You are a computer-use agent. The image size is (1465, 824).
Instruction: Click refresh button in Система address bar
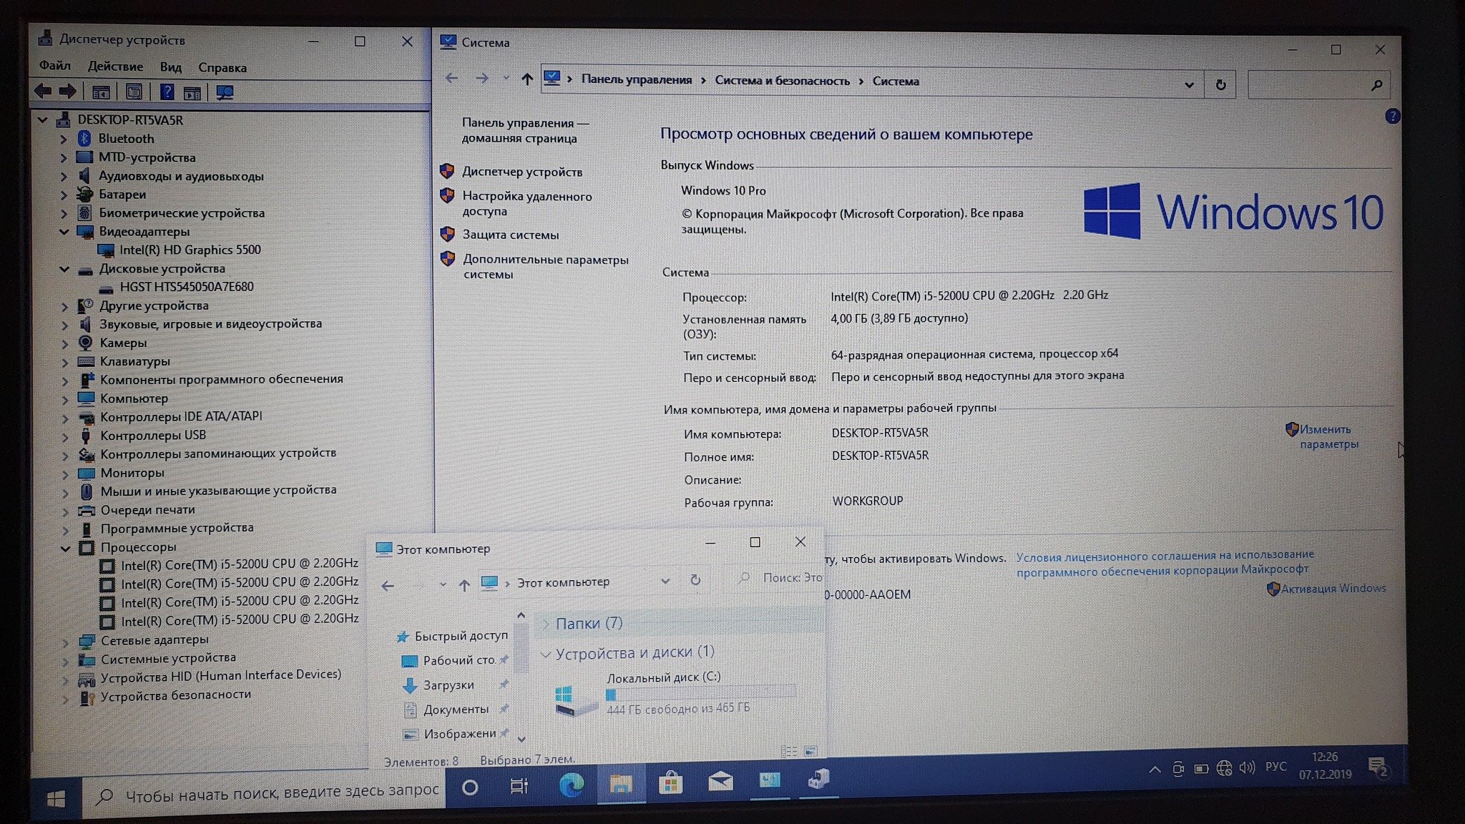pos(1220,85)
